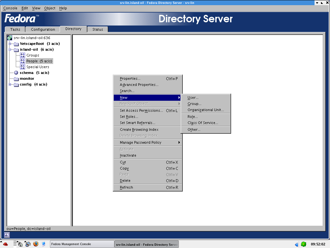
Task: Click Create Browsing Index
Action: click(x=148, y=129)
